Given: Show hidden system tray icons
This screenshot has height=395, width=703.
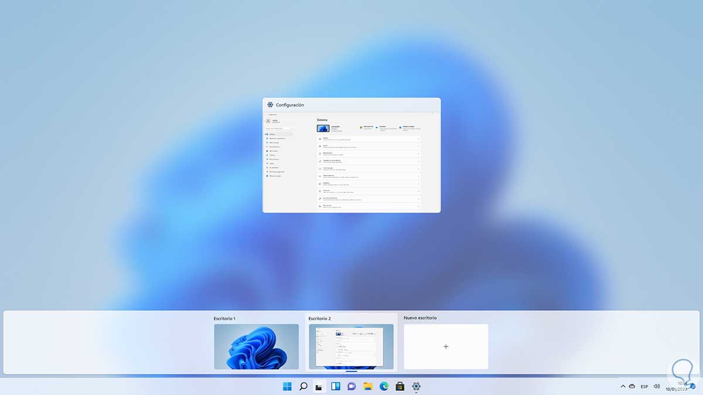Looking at the screenshot, I should [623, 386].
